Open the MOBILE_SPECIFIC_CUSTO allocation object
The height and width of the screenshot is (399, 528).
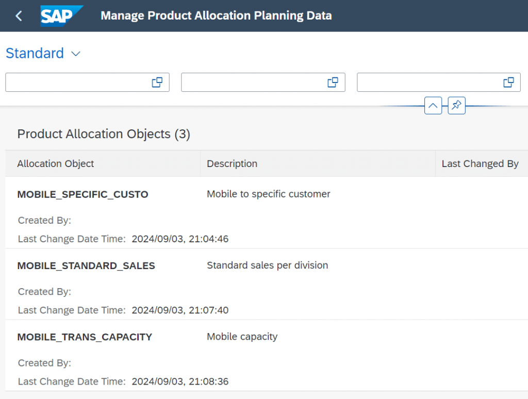[83, 194]
